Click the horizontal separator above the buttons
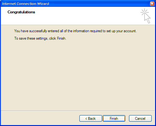 (x=78, y=111)
